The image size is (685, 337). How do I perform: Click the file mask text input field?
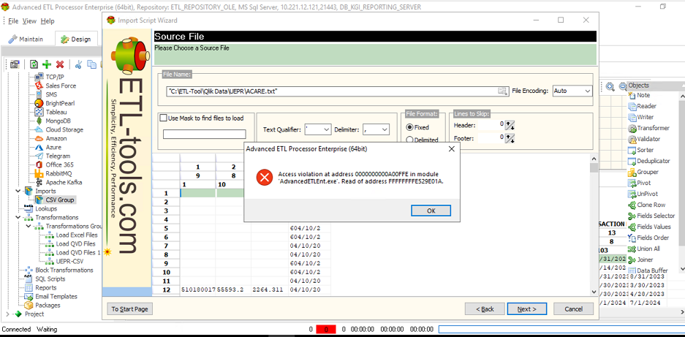pos(205,135)
